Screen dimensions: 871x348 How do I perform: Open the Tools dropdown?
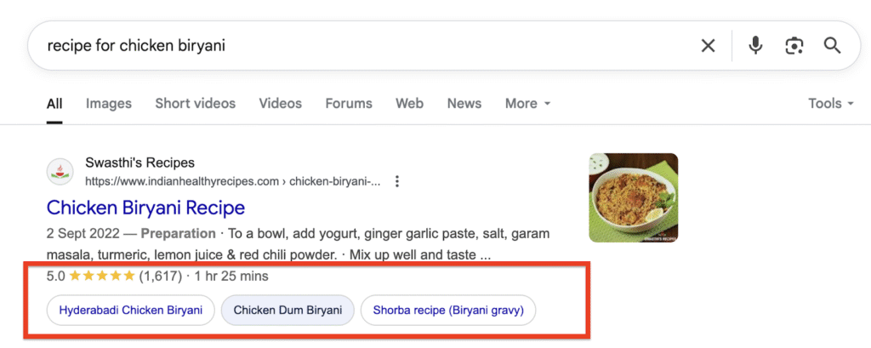(830, 104)
